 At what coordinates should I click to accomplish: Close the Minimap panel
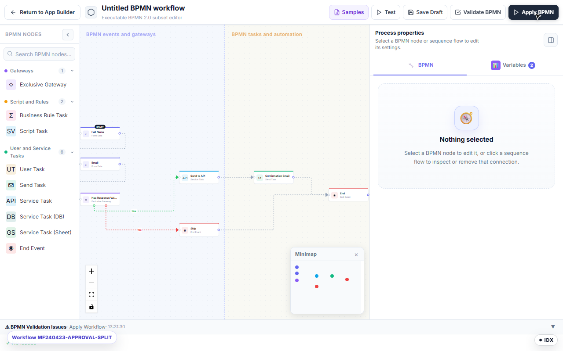coord(356,255)
